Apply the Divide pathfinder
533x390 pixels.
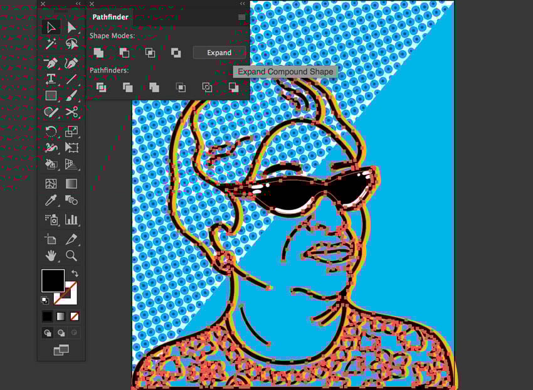(x=101, y=88)
